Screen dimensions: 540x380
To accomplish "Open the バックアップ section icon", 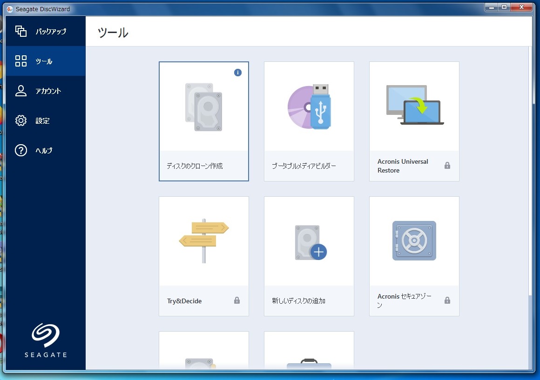I will click(21, 31).
